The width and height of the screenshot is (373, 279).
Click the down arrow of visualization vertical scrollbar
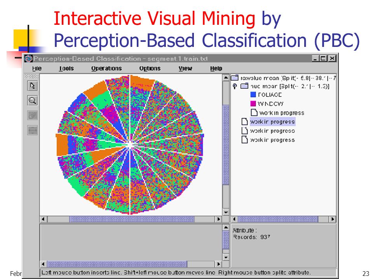(226, 212)
